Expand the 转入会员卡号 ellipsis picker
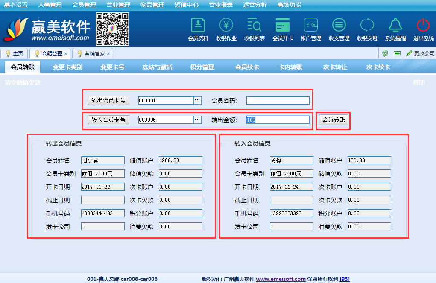The image size is (436, 283). point(197,120)
